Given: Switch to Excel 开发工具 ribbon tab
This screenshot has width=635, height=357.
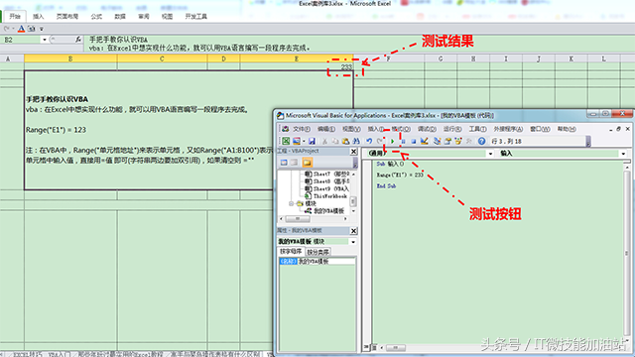Looking at the screenshot, I should (x=196, y=17).
